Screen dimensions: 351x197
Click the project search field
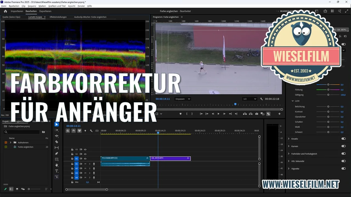click(21, 132)
